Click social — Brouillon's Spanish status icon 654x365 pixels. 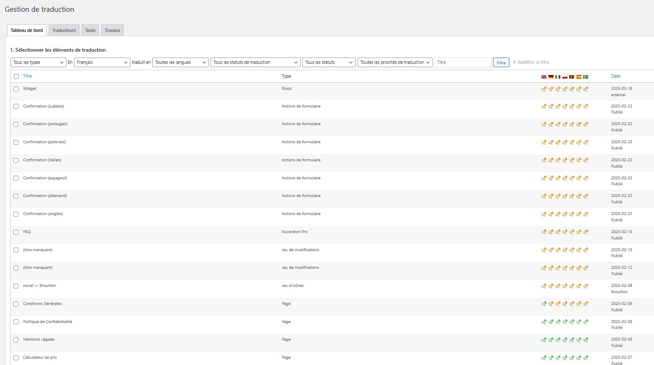(579, 286)
